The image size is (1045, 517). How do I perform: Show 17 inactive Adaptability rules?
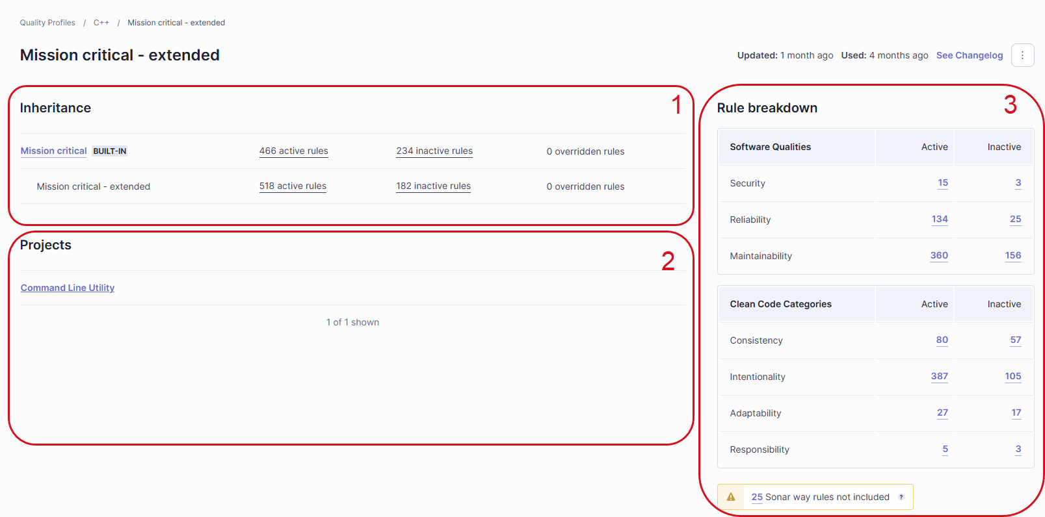pos(1016,413)
